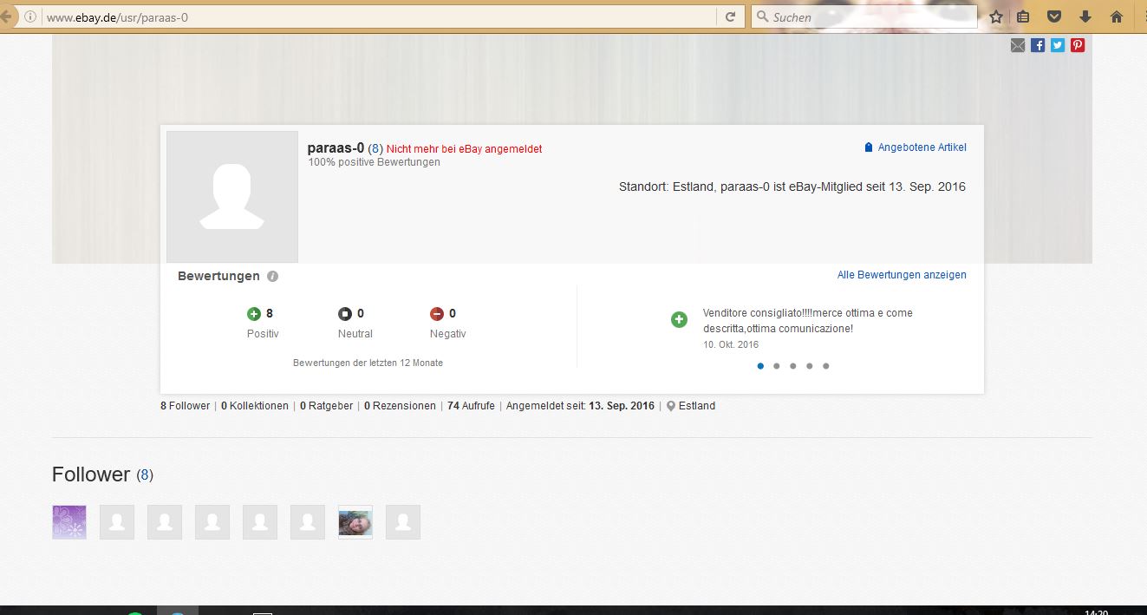Select the last feedback carousel dot
1147x615 pixels.
[x=825, y=366]
